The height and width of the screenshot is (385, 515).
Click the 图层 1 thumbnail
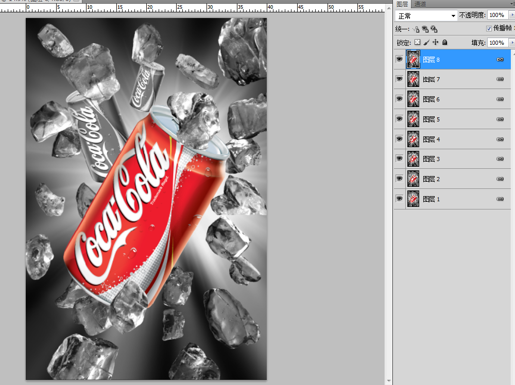413,199
